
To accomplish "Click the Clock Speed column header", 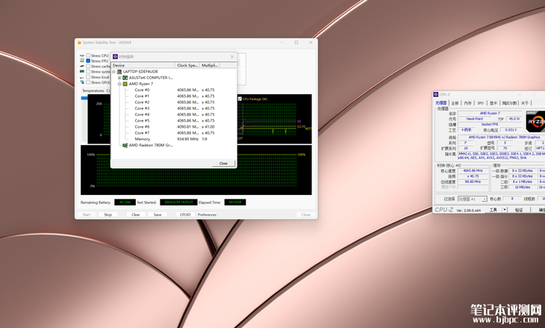I will point(187,66).
